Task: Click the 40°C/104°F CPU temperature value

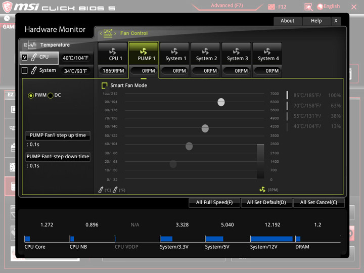Action: click(75, 58)
